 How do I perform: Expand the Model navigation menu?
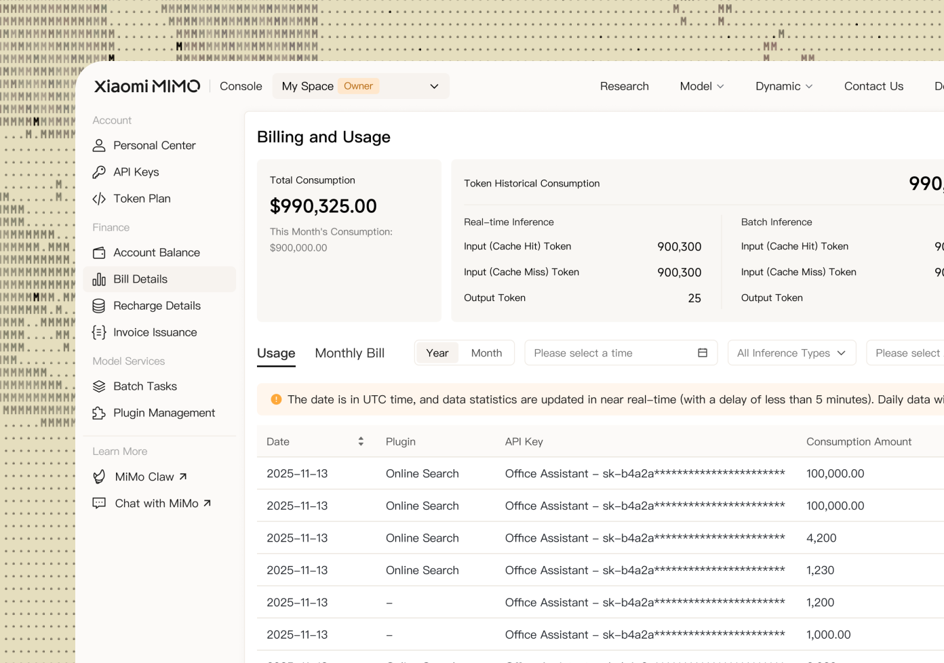pos(702,86)
